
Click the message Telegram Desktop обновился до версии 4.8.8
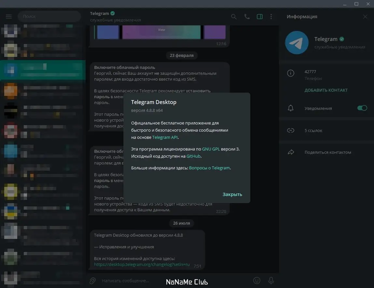tap(147, 250)
